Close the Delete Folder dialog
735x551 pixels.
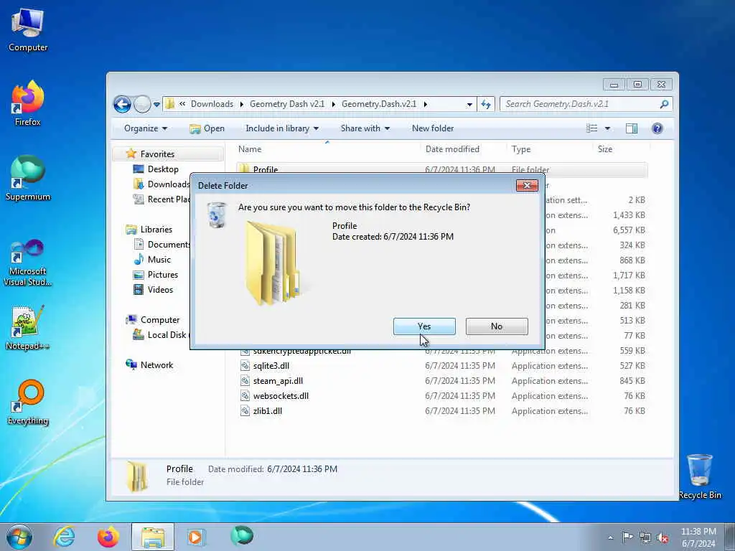coord(527,186)
